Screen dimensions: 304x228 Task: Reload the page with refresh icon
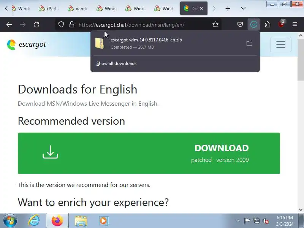pos(36,25)
